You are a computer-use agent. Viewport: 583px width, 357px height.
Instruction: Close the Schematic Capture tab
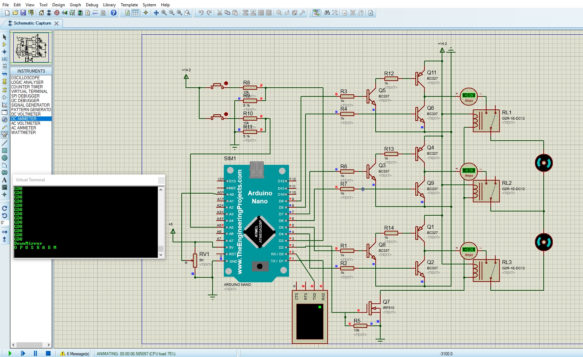(x=56, y=23)
